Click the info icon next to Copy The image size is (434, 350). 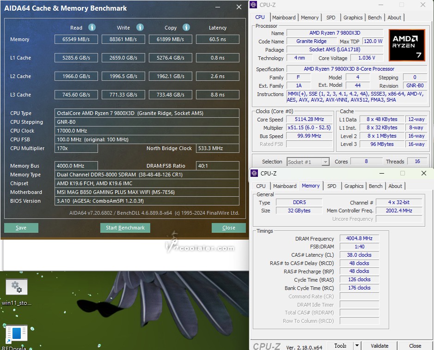[x=186, y=28]
